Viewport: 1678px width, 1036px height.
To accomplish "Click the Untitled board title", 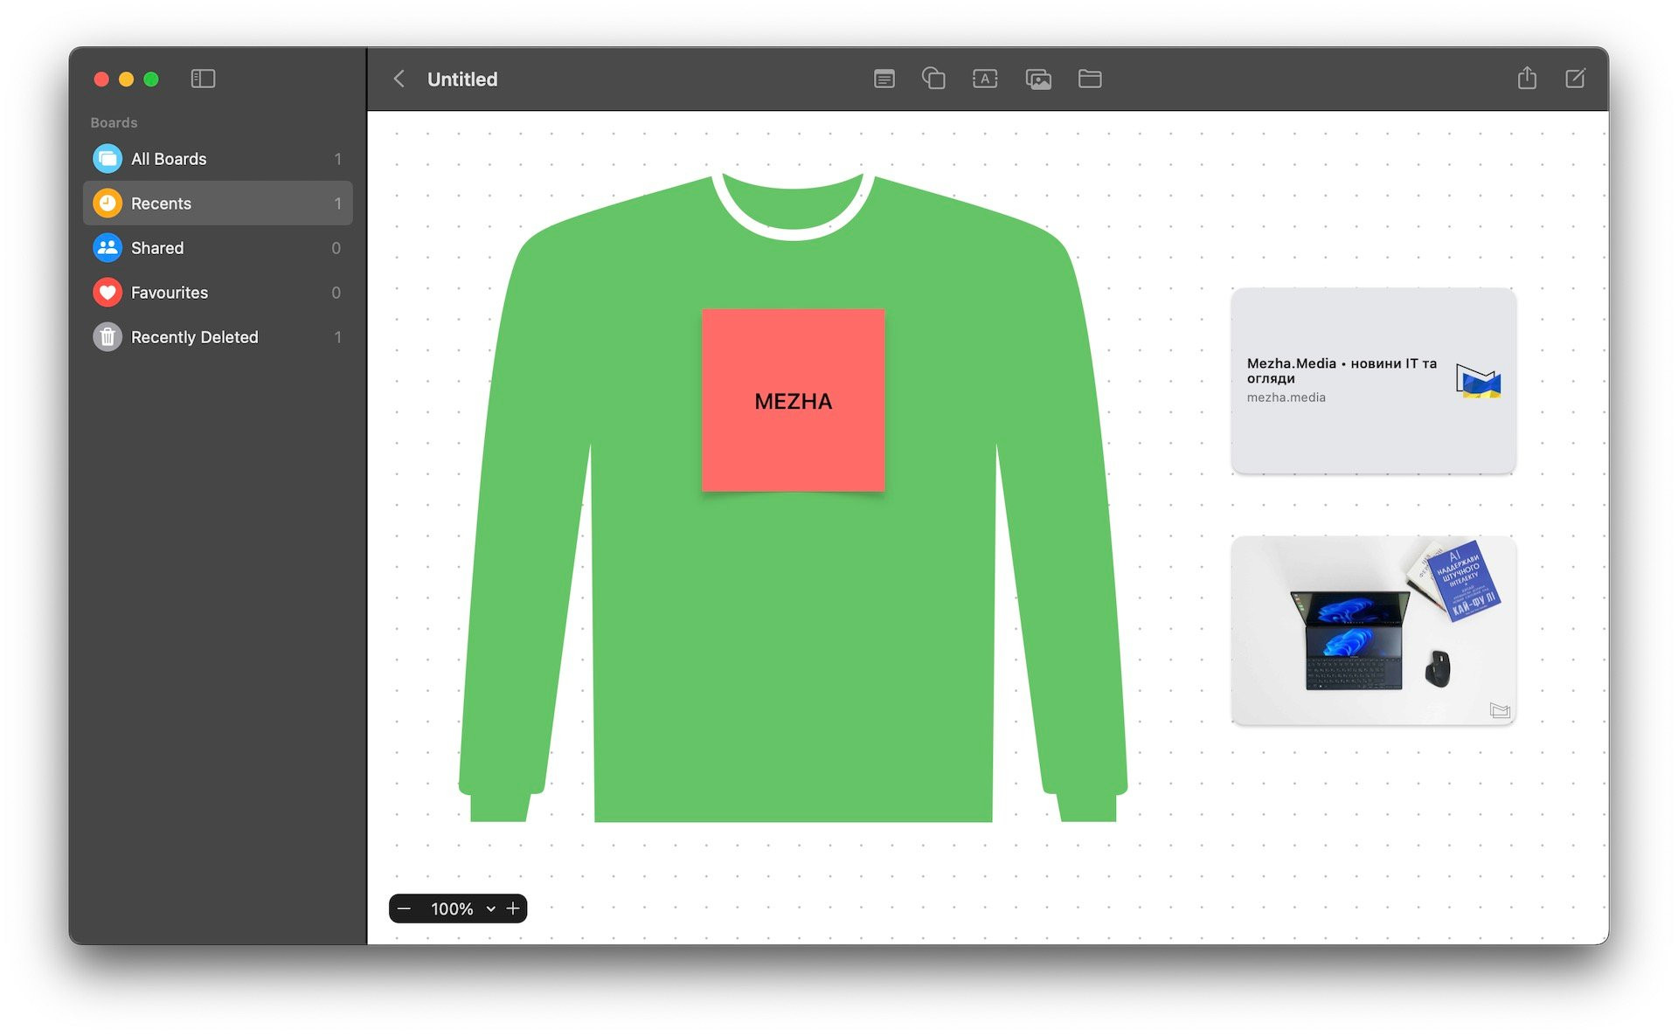I will click(462, 79).
